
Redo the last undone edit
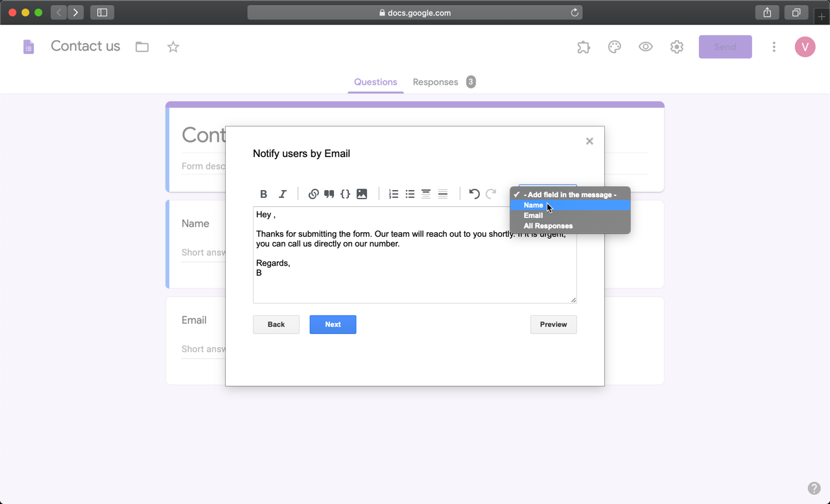[490, 193]
